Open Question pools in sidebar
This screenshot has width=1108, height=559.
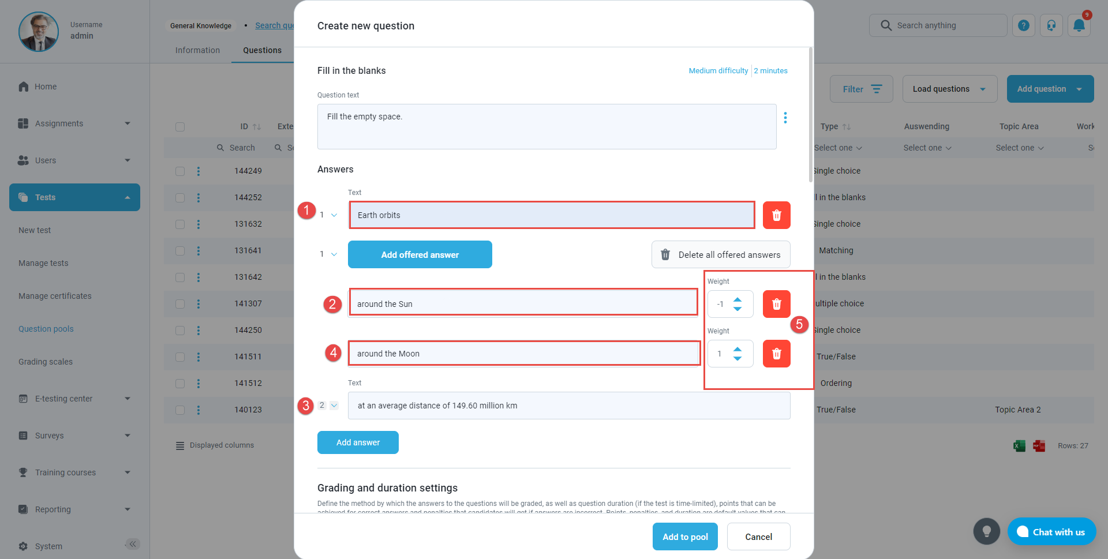[x=46, y=329]
